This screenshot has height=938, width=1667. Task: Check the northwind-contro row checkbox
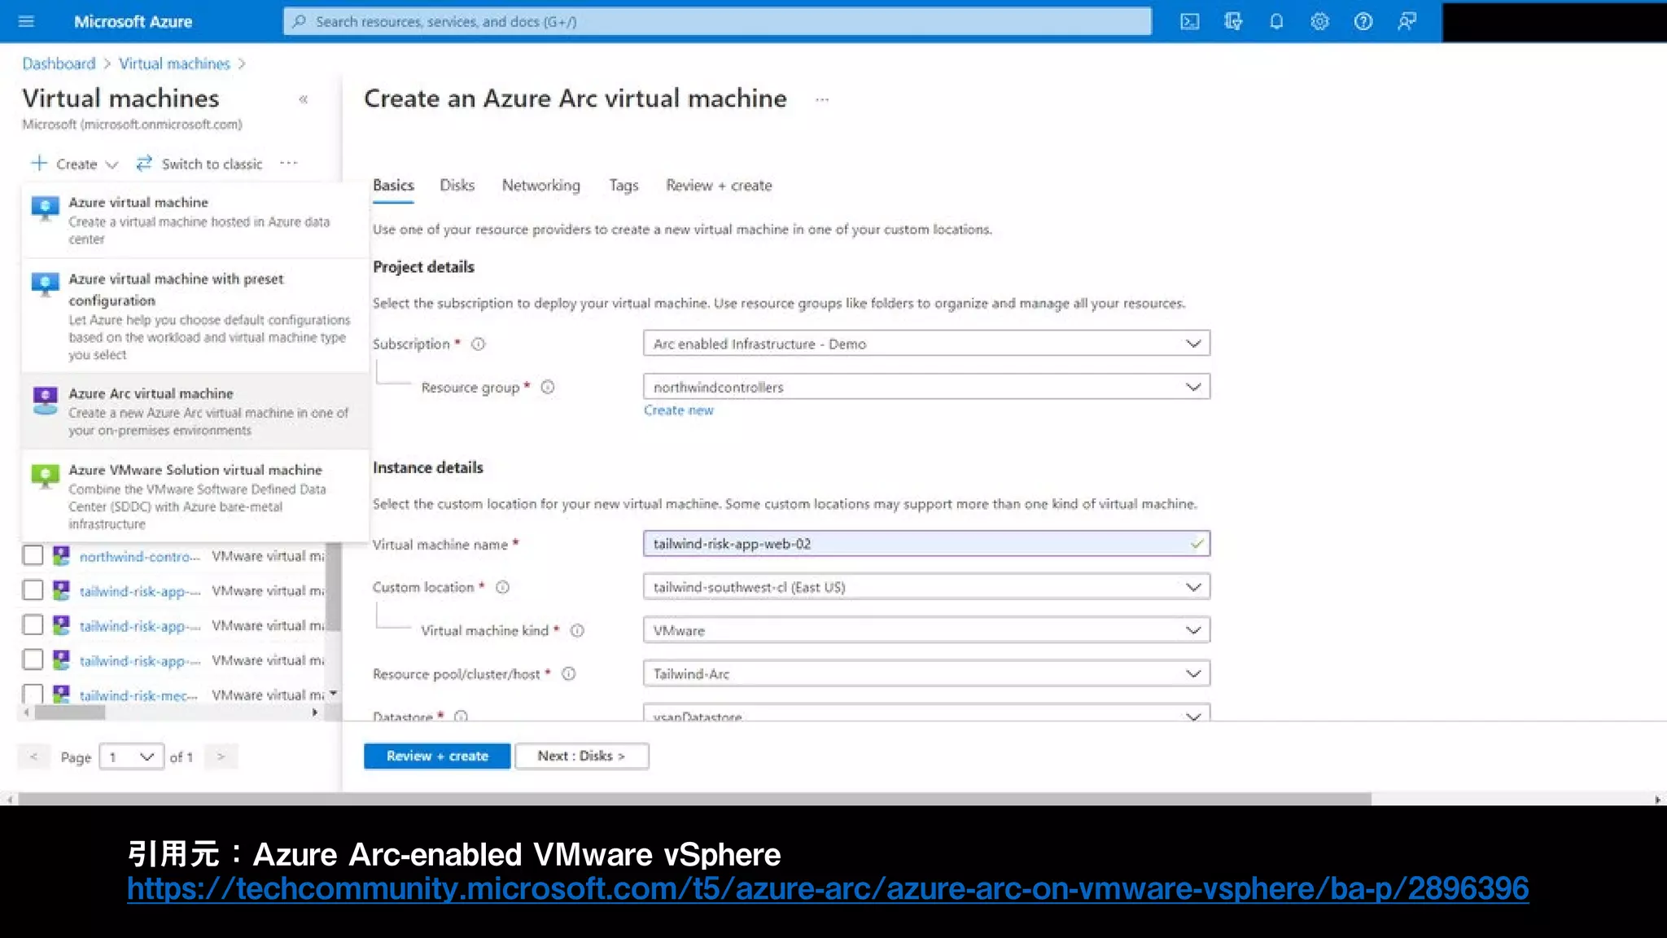click(x=33, y=555)
